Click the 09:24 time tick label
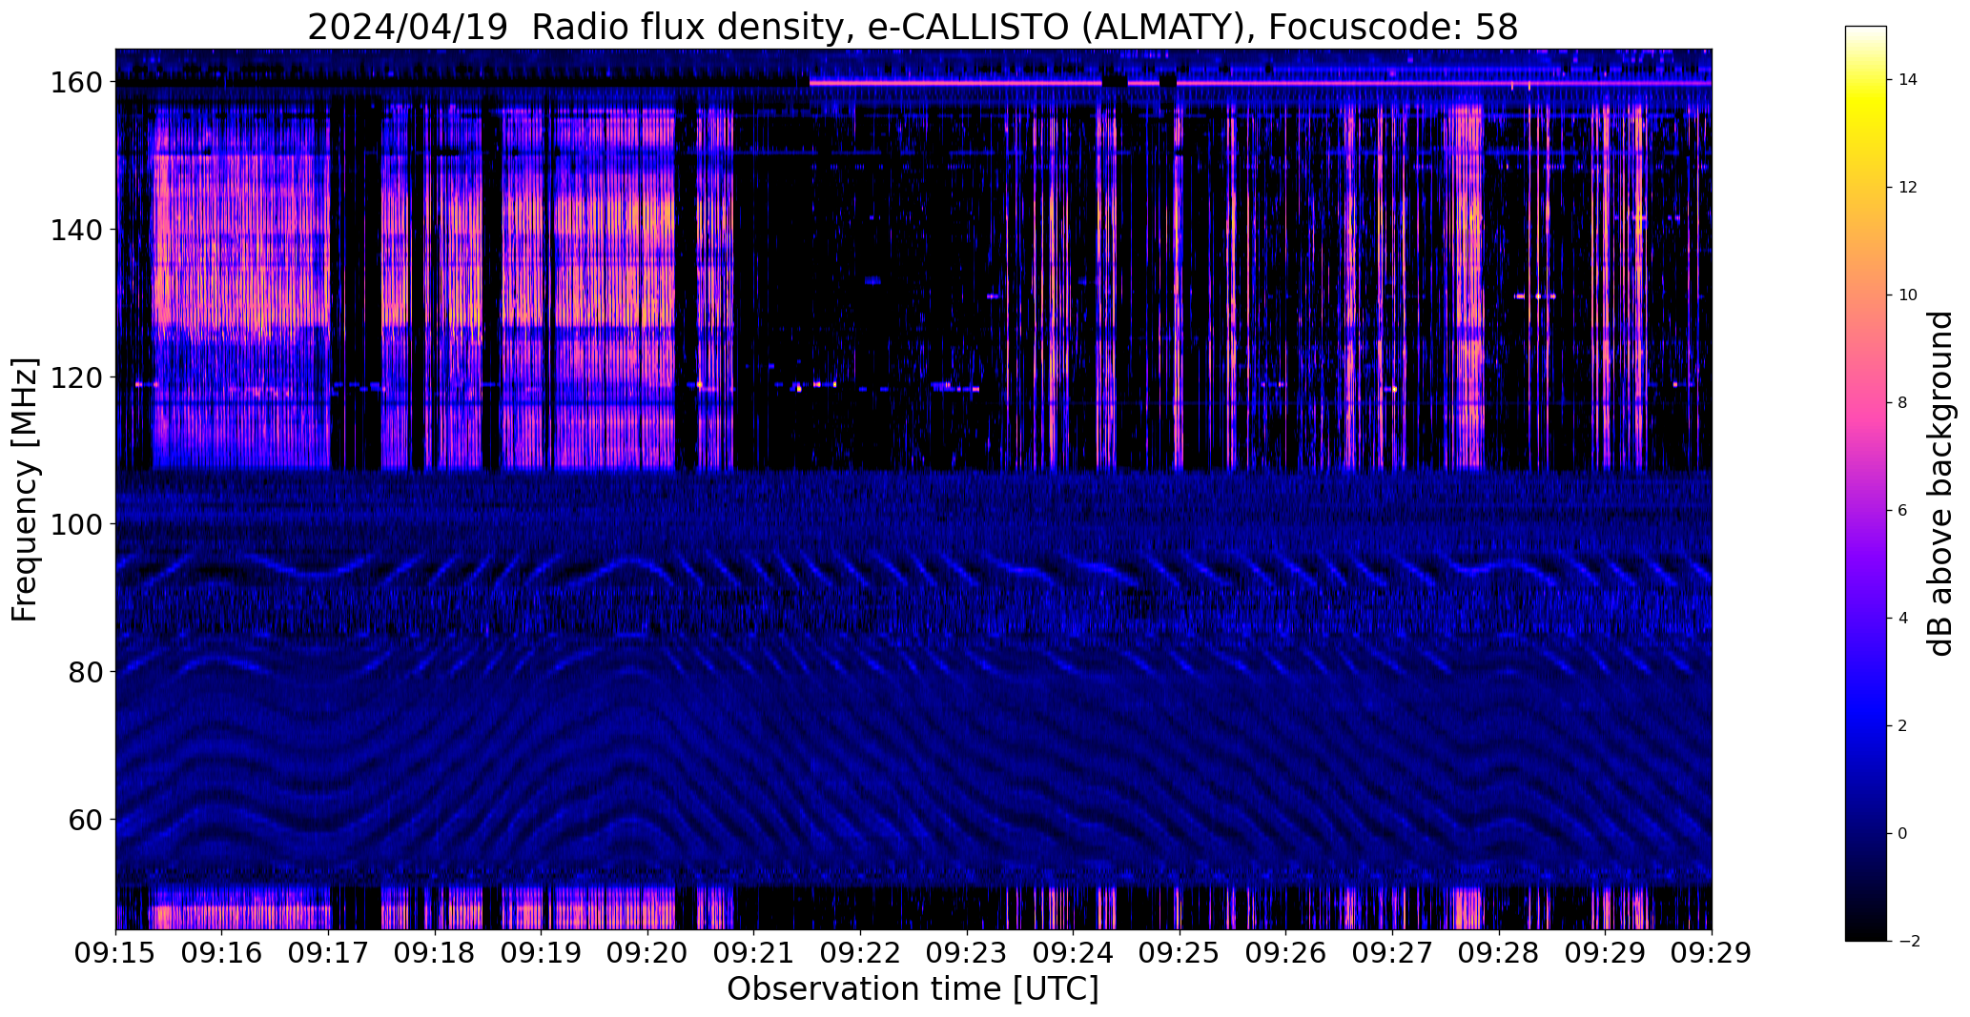1970x1017 pixels. pos(1074,953)
